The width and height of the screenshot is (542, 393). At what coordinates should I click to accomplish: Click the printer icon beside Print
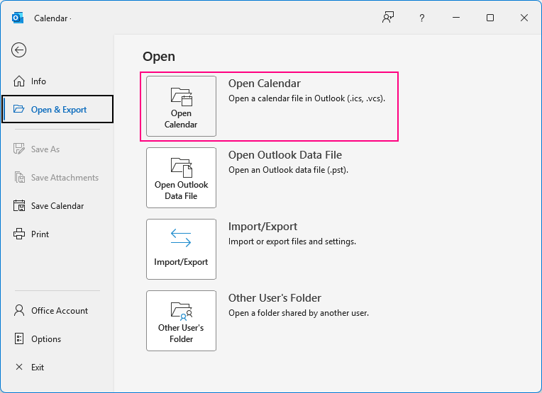[x=19, y=234]
